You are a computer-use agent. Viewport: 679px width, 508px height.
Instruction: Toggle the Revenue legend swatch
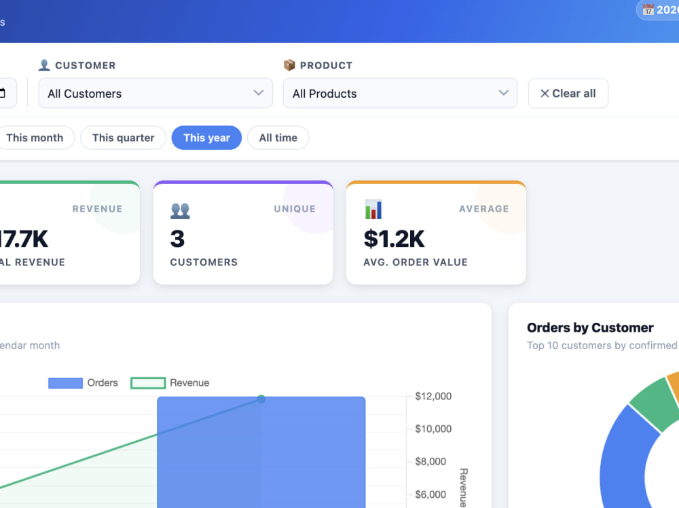click(x=148, y=383)
